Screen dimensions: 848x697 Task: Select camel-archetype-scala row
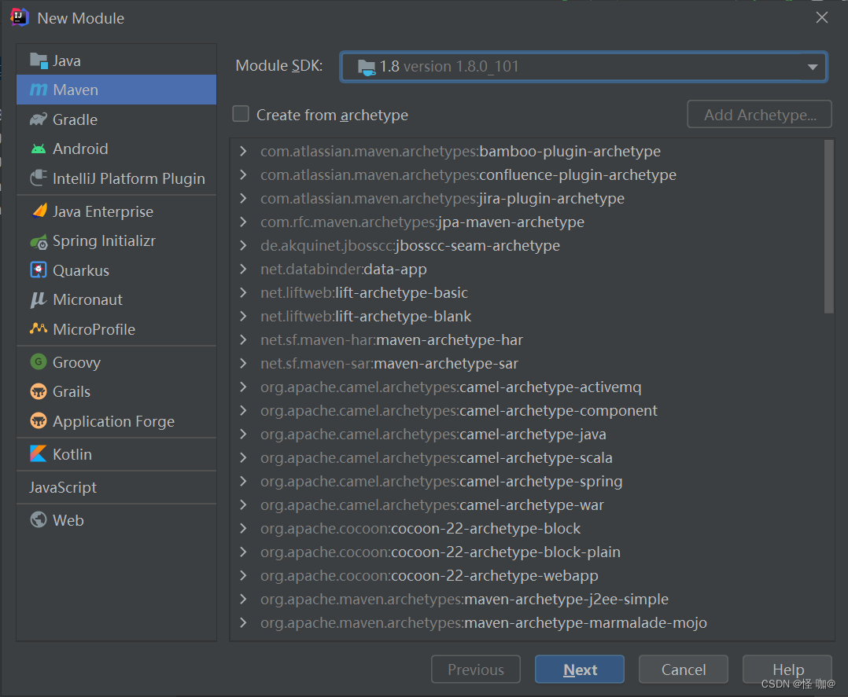532,457
